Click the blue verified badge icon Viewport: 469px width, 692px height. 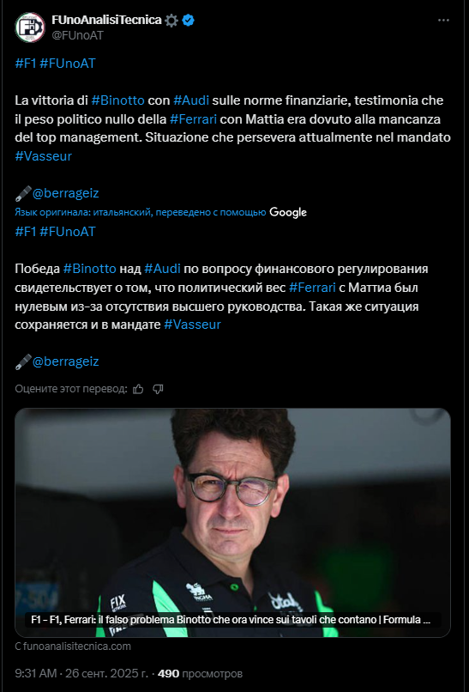coord(189,21)
